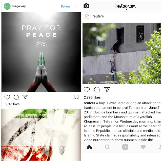
Task: Open comments on the kiagallery post
Action: click(16, 97)
